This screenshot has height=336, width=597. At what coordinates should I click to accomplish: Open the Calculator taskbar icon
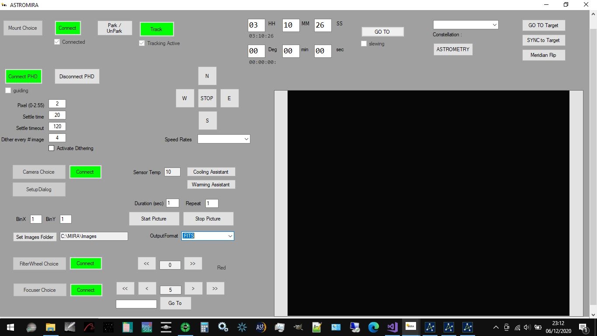204,327
